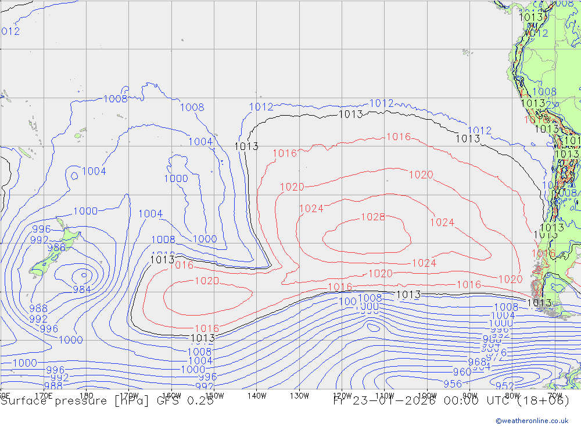Click the 1000 label just northeast of New Zealand
Image resolution: width=581 pixels, height=426 pixels.
[x=85, y=211]
